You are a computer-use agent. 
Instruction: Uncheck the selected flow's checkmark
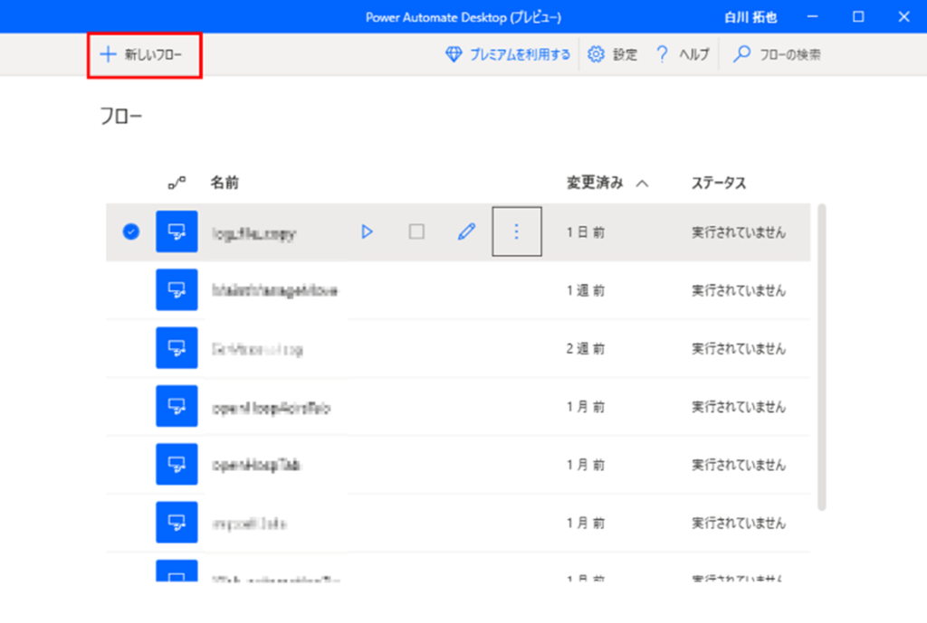(x=131, y=231)
